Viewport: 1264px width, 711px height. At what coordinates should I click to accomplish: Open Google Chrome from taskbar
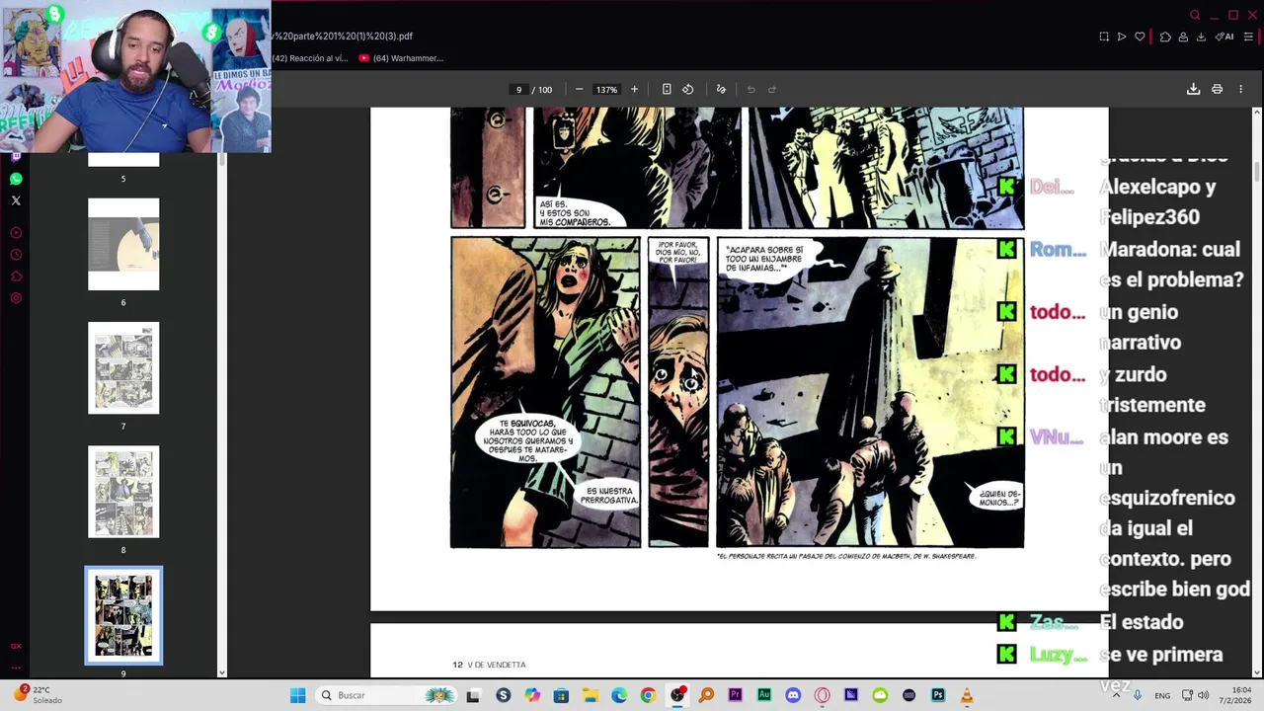pos(648,695)
